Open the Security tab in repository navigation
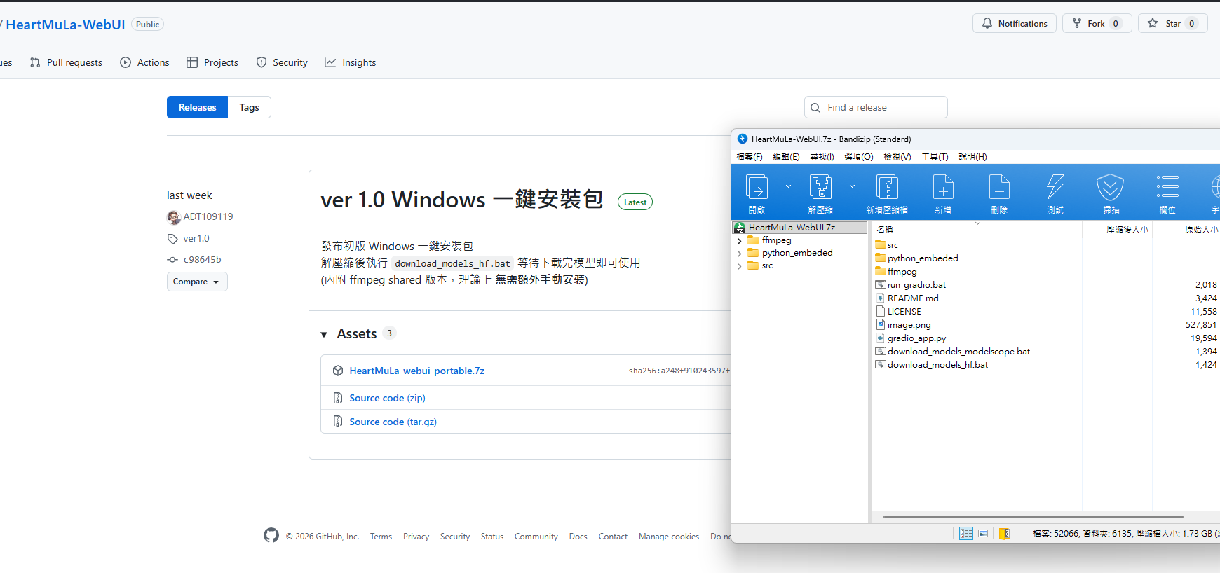The image size is (1220, 573). click(x=282, y=62)
